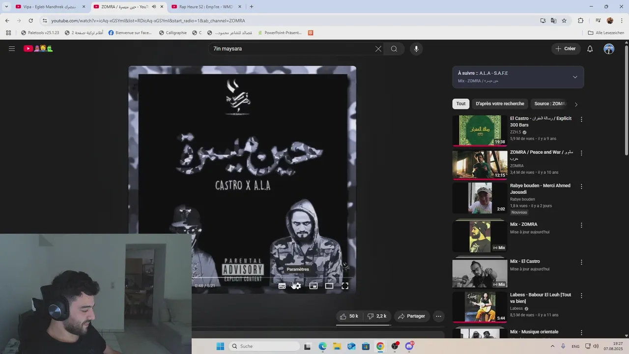Open the Calligraphie bookmark

[172, 33]
